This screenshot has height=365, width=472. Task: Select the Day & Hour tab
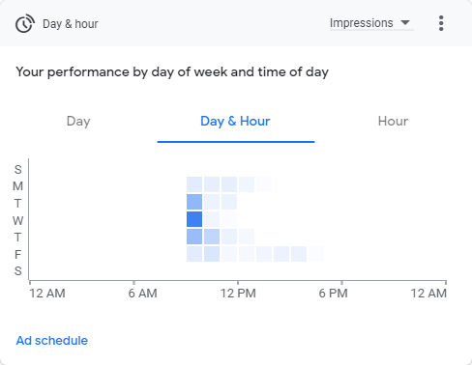(x=235, y=122)
